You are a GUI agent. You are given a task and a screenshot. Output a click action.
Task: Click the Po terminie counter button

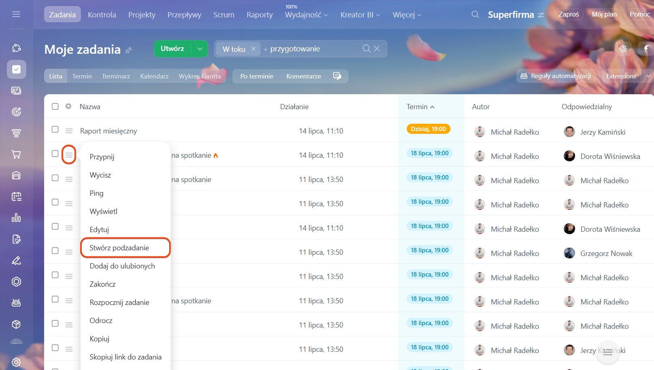pos(257,76)
